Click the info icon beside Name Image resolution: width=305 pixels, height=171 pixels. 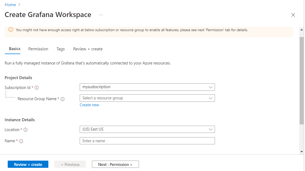pyautogui.click(x=21, y=141)
